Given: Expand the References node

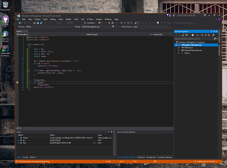Looking at the screenshot, I should (179, 48).
